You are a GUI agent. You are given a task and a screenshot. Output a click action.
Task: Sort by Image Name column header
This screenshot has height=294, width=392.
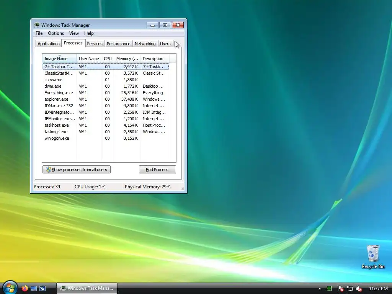point(59,59)
